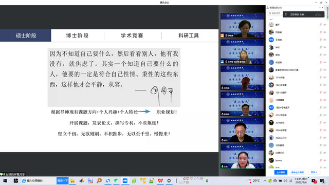Click the bottom video thumbnail with green border

pos(242,156)
